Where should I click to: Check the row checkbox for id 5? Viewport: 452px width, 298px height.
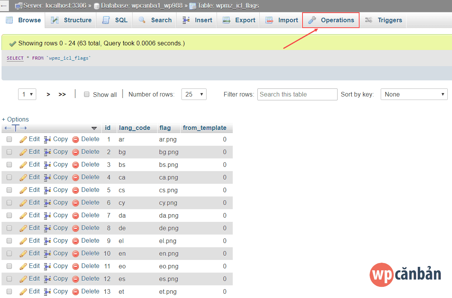coord(9,190)
